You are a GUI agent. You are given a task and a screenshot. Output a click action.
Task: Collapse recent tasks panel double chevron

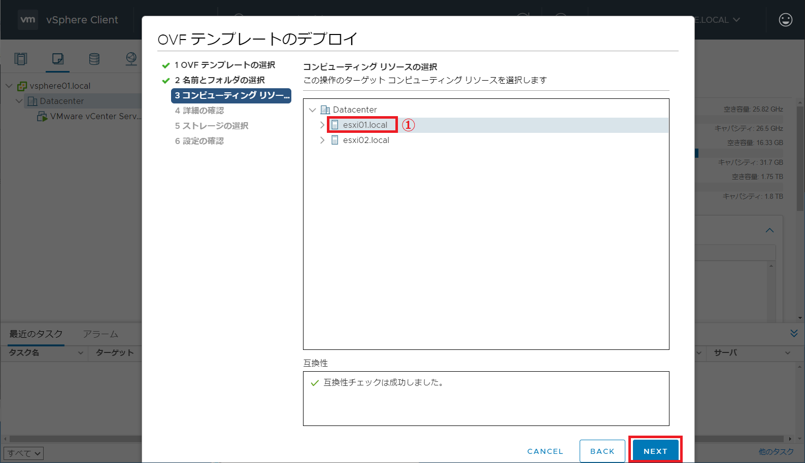click(x=794, y=333)
